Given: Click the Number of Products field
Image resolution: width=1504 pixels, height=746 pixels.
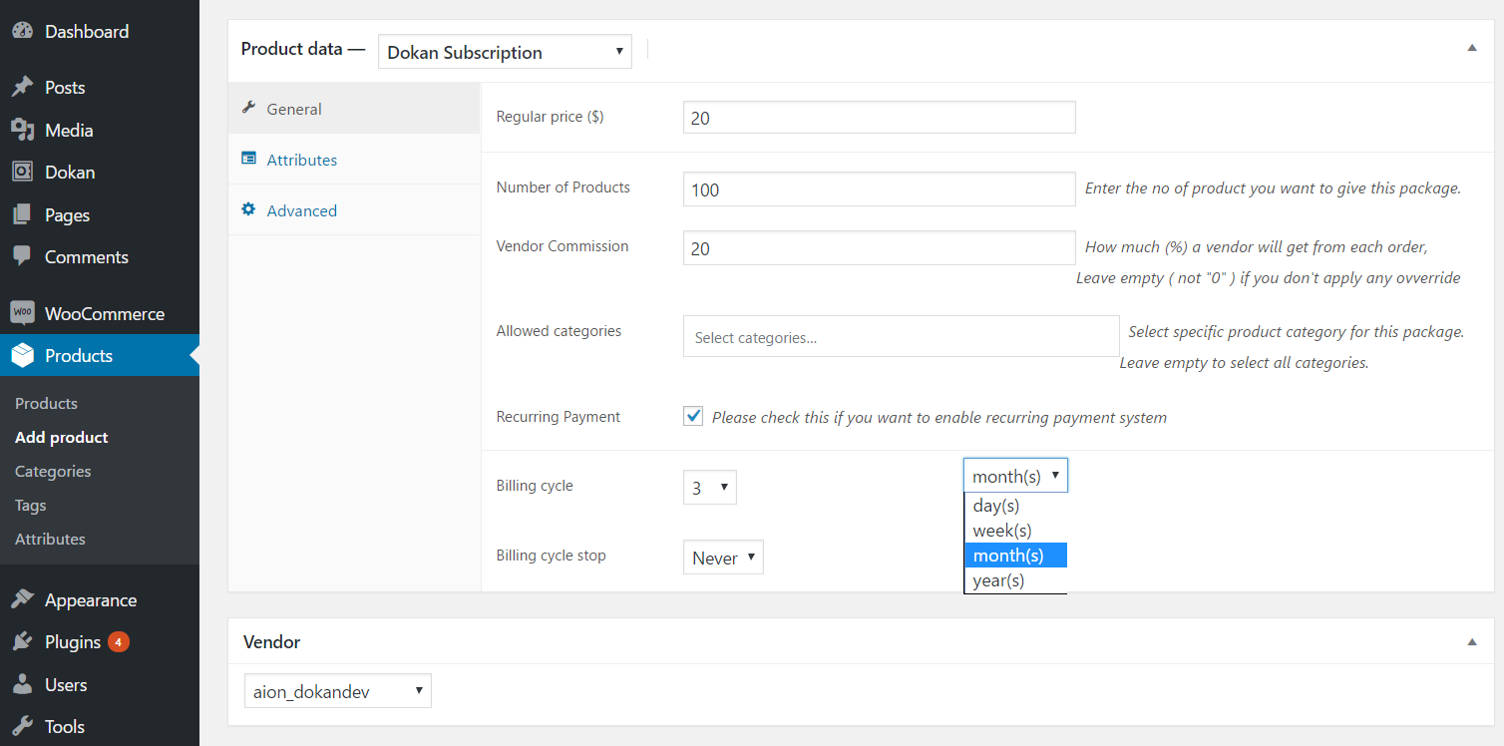Looking at the screenshot, I should (880, 188).
